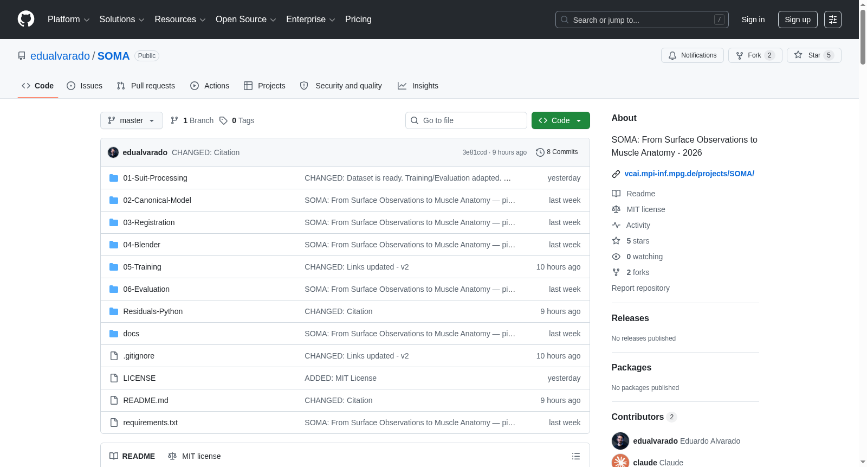This screenshot has width=867, height=467.
Task: Select the MIT license tab
Action: tap(195, 456)
